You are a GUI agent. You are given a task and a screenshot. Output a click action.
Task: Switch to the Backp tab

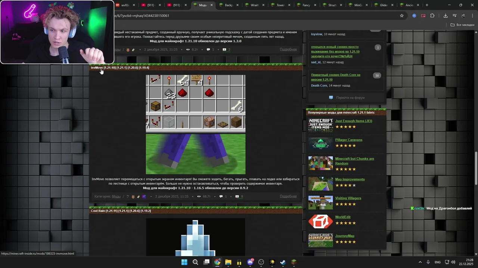[x=228, y=5]
